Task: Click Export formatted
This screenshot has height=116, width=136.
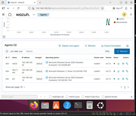Action: coord(111,46)
